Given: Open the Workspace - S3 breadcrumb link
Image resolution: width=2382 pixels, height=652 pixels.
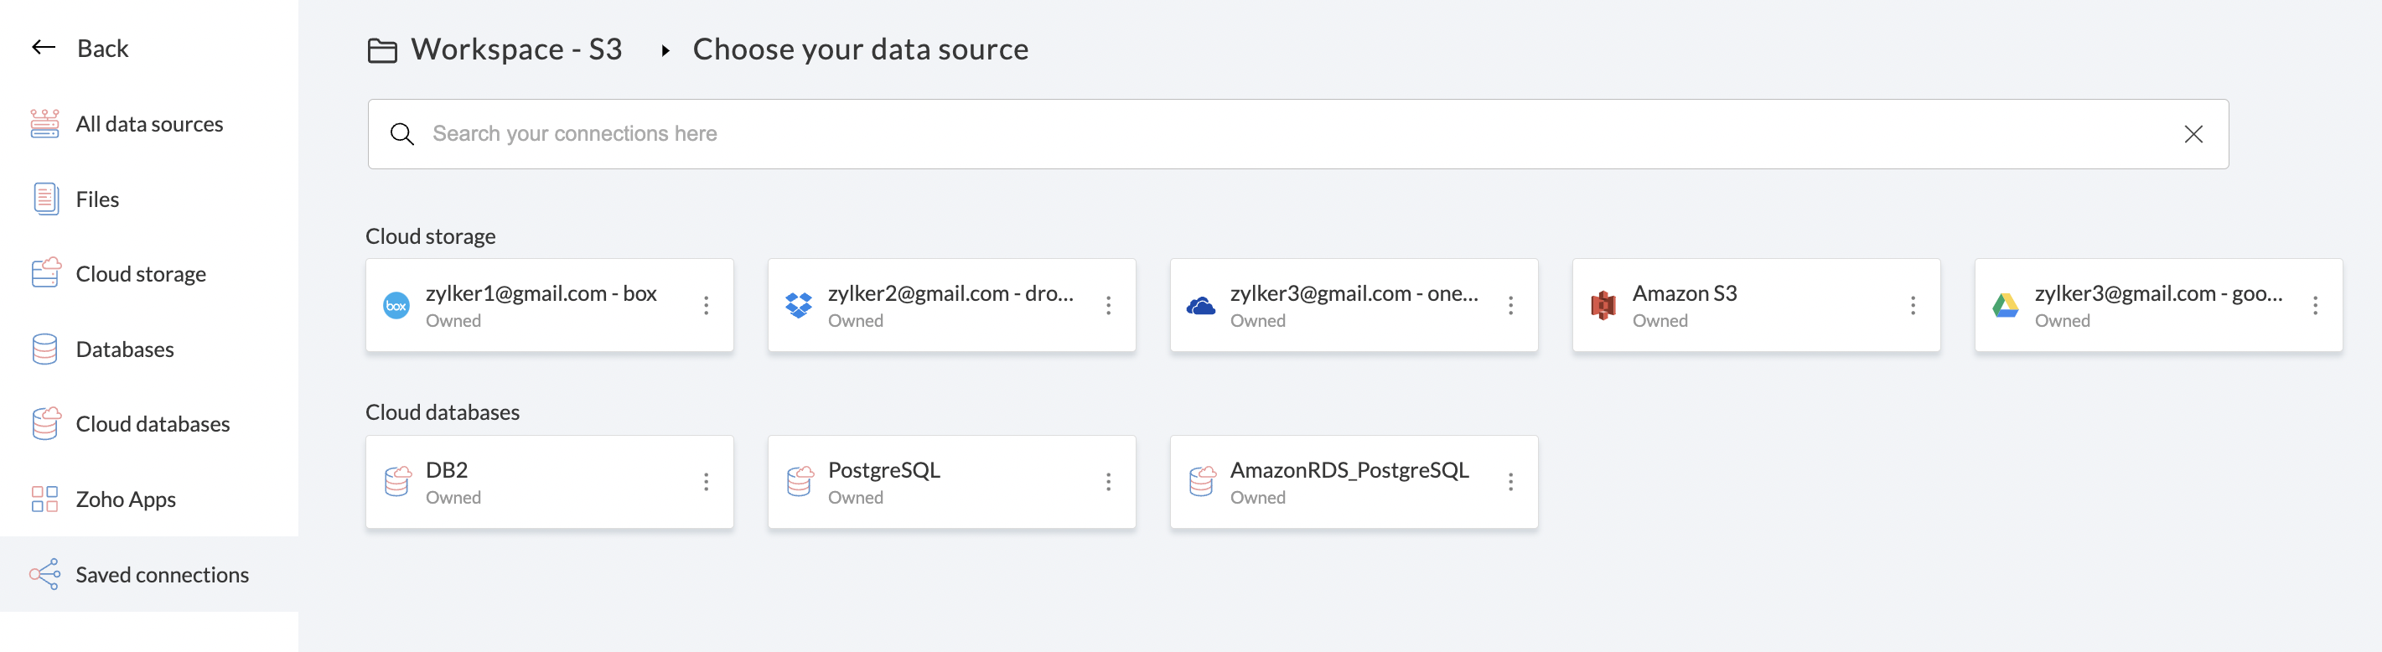Looking at the screenshot, I should pyautogui.click(x=516, y=49).
